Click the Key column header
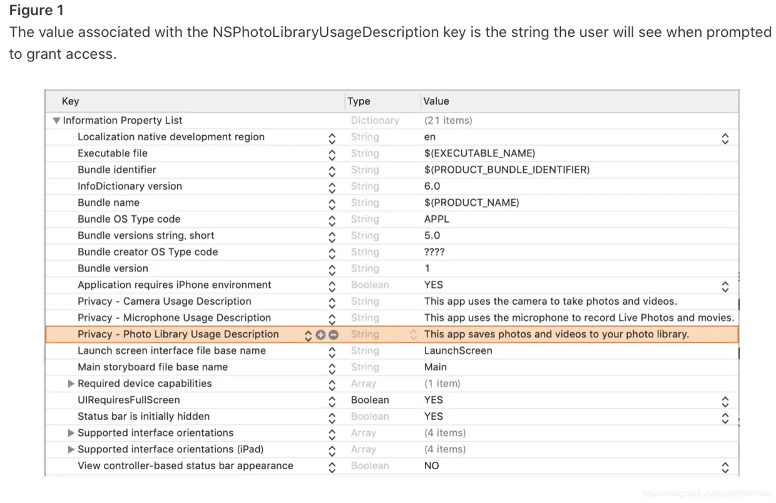 (x=71, y=101)
